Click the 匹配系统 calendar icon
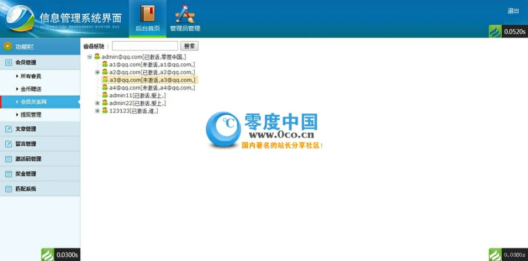The width and height of the screenshot is (528, 261). [9, 189]
